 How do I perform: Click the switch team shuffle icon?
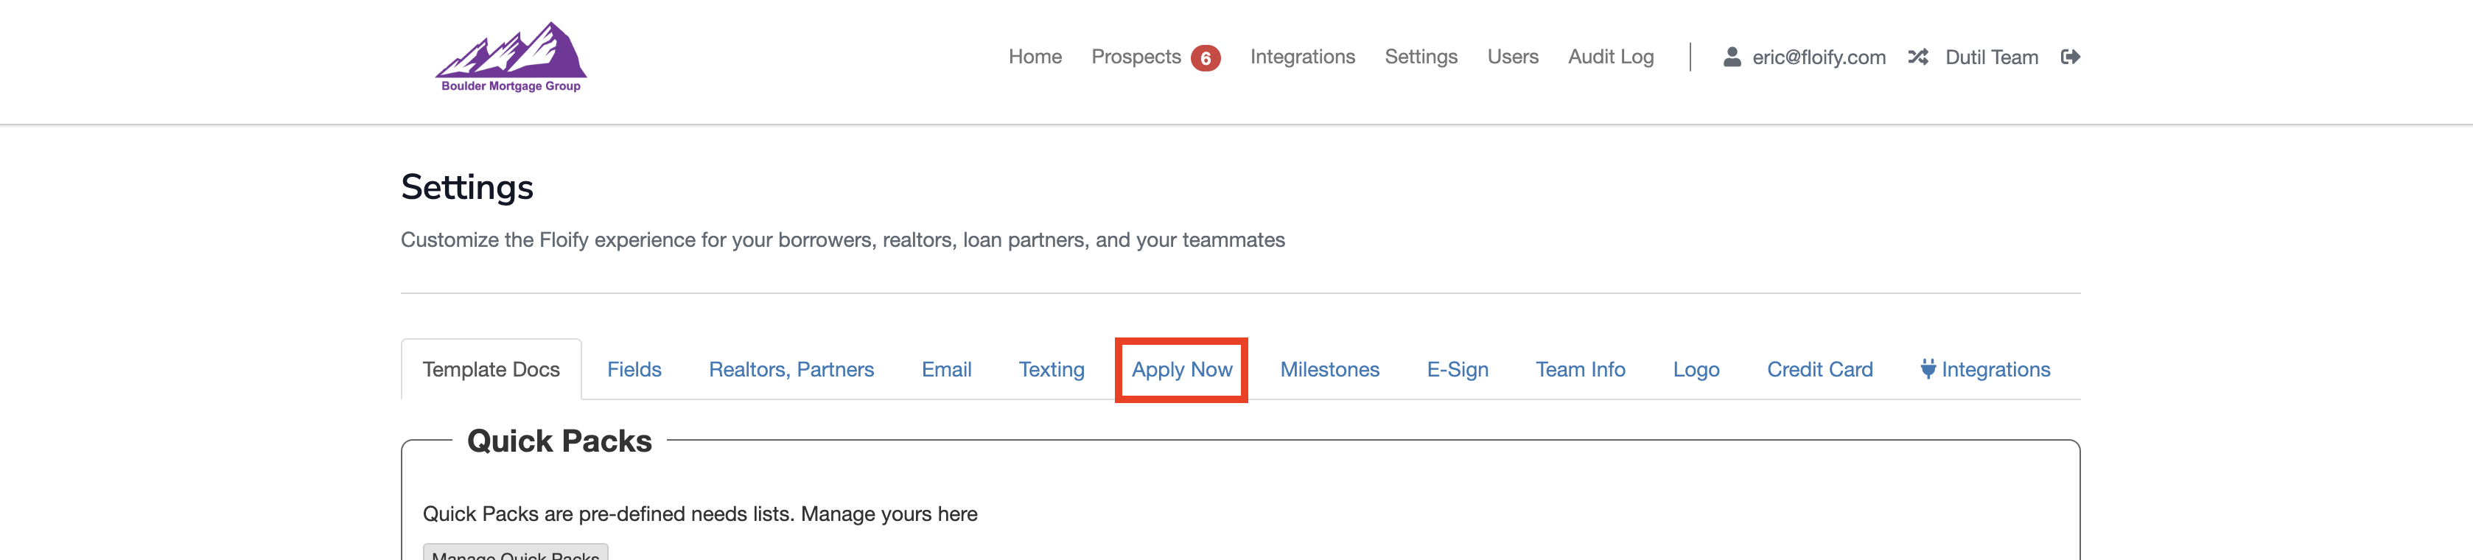tap(1917, 57)
